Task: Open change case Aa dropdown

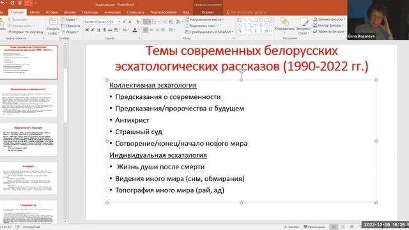Action: pos(125,30)
